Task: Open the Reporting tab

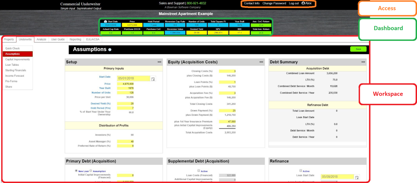Action: pos(75,39)
